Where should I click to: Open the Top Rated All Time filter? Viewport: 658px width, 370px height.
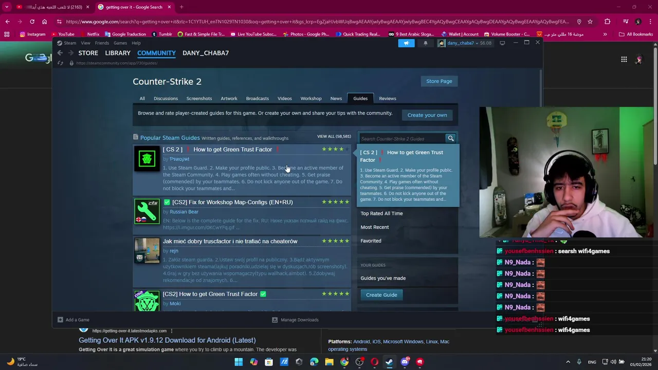tap(381, 213)
